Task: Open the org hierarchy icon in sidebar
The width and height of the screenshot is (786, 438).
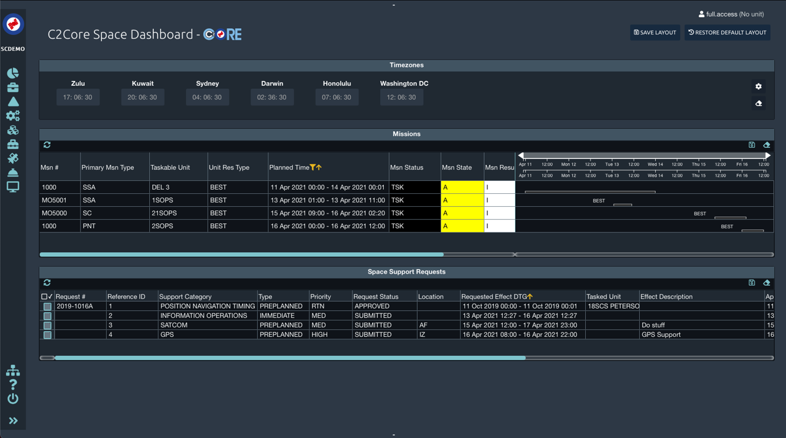Action: point(13,371)
